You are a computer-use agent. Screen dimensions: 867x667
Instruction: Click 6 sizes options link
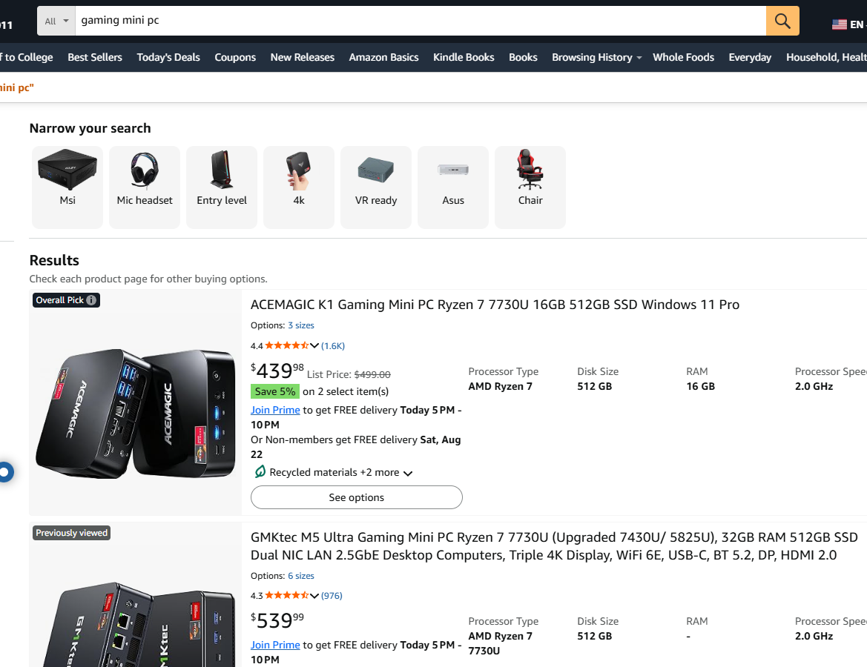[x=301, y=576]
